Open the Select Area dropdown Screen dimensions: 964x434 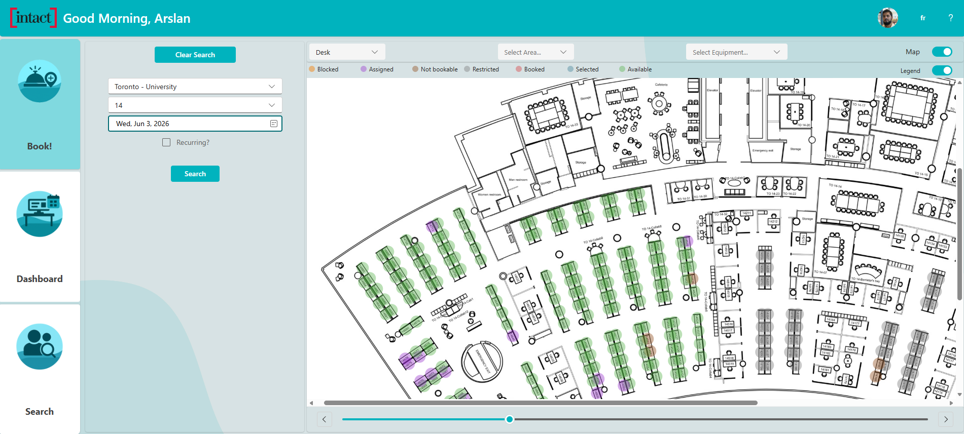[x=535, y=52]
